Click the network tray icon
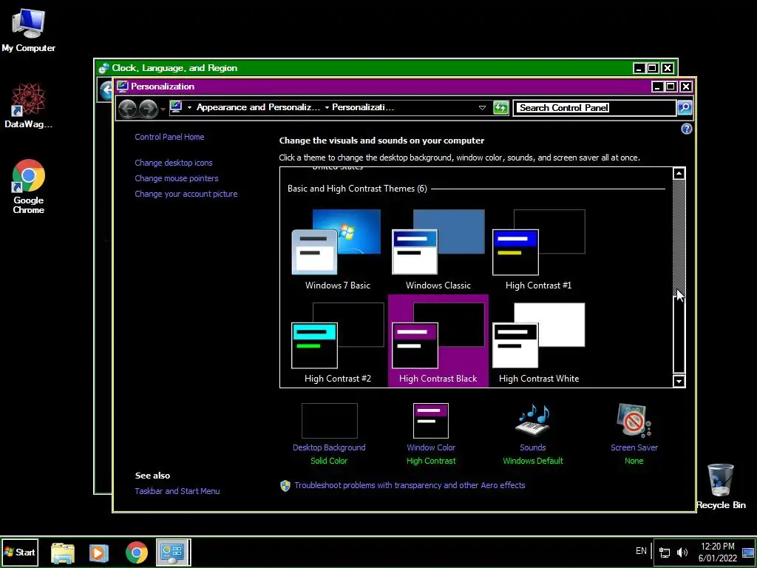 pyautogui.click(x=665, y=552)
